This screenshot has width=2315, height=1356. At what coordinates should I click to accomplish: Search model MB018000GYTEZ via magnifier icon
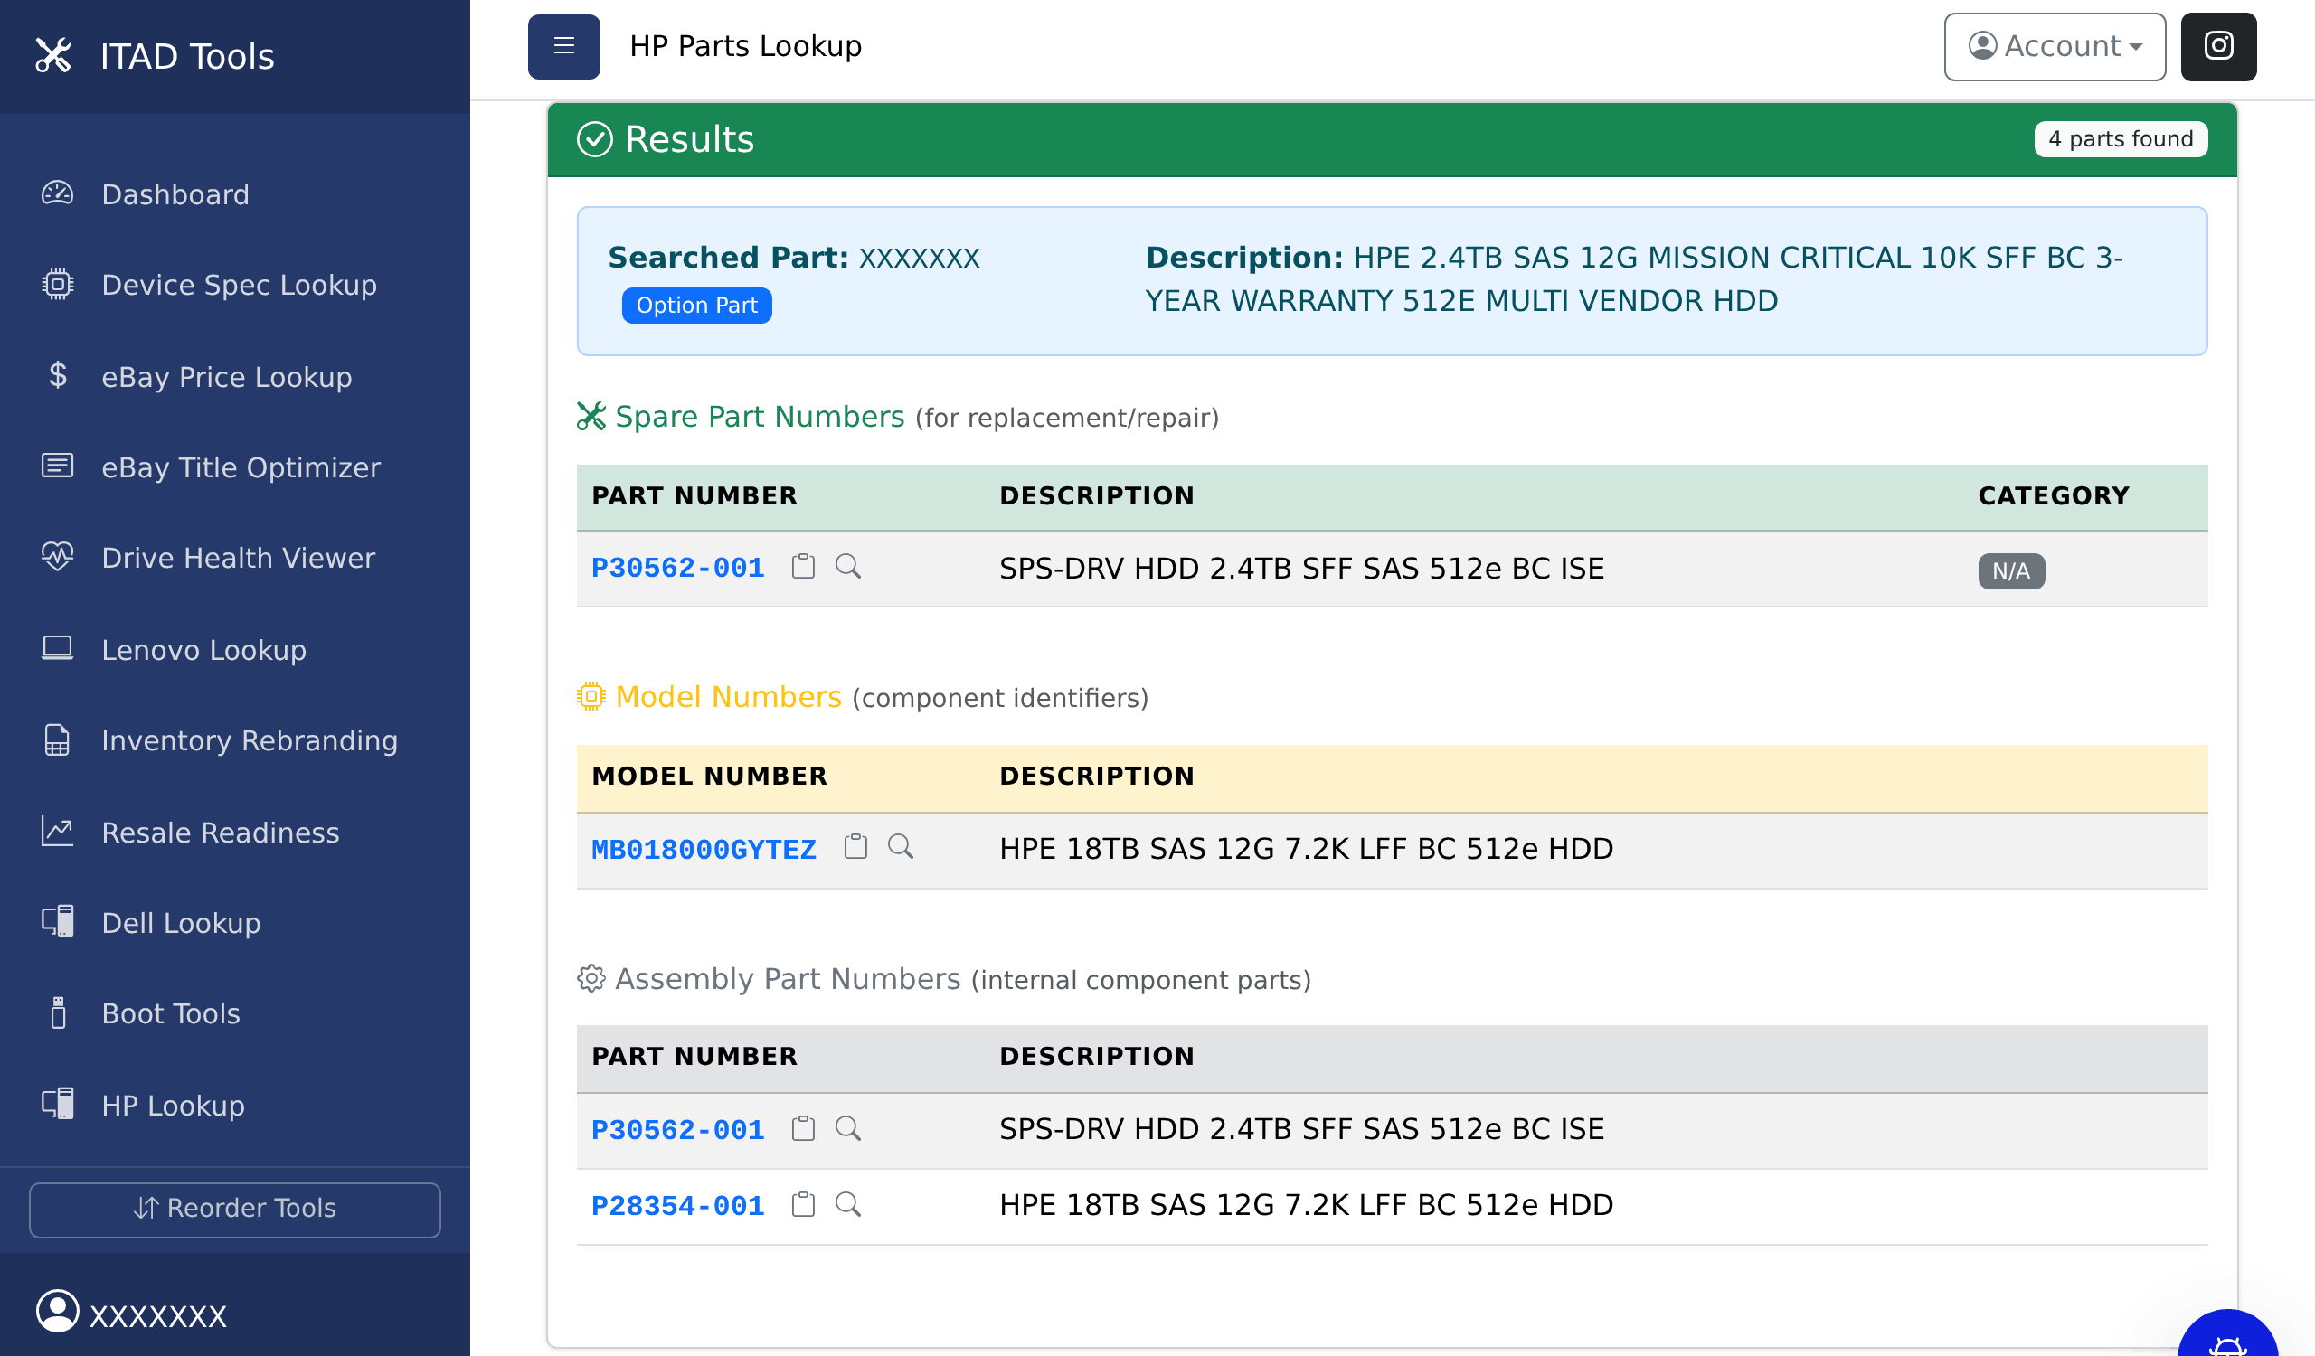tap(901, 846)
